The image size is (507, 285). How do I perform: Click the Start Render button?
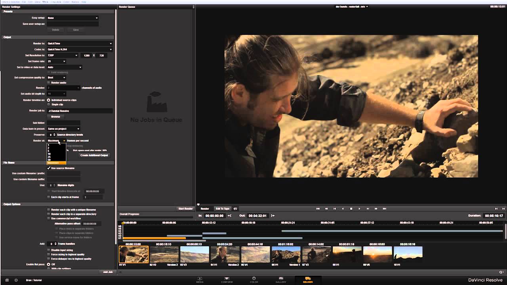click(185, 209)
